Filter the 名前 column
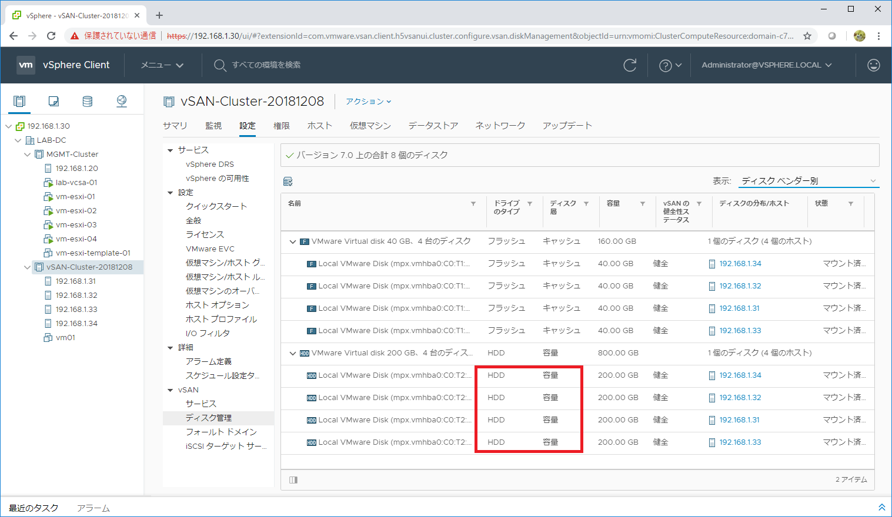The image size is (892, 517). click(x=473, y=204)
